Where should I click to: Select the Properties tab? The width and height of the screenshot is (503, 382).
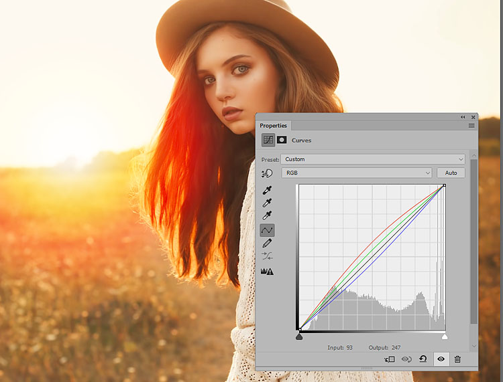click(273, 125)
